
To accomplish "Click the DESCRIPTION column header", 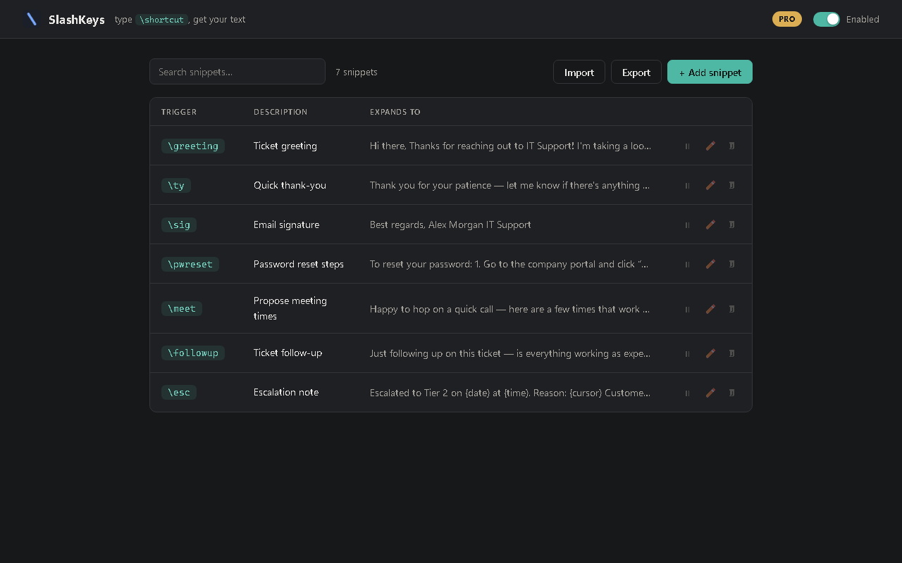I will click(280, 112).
